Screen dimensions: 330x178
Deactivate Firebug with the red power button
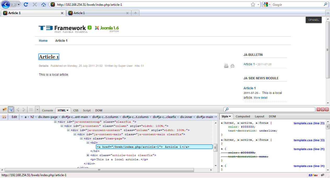tap(327, 110)
